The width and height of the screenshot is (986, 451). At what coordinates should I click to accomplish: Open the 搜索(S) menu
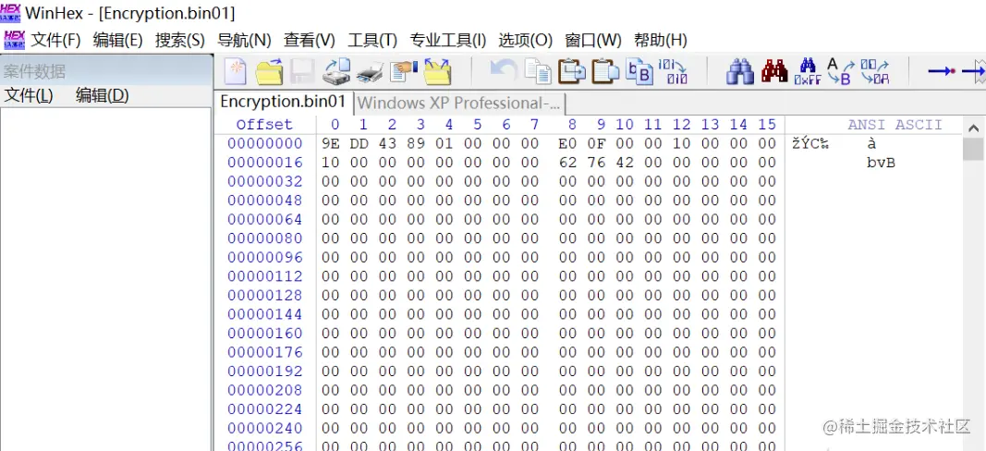(180, 41)
